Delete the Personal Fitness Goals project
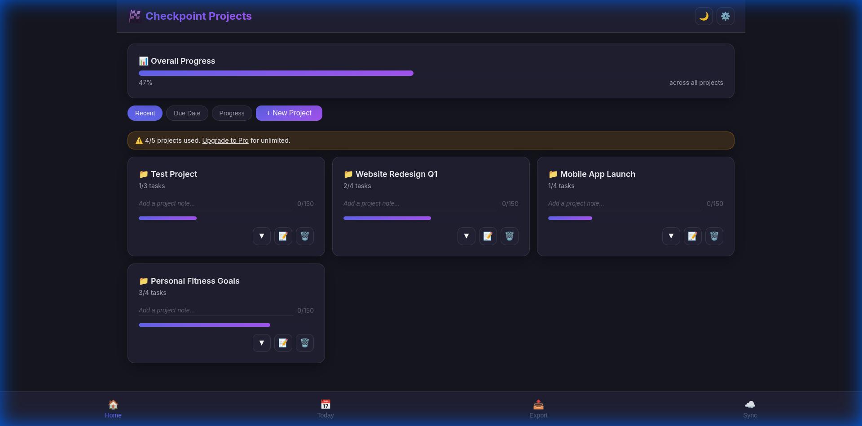Image resolution: width=862 pixels, height=426 pixels. tap(305, 343)
